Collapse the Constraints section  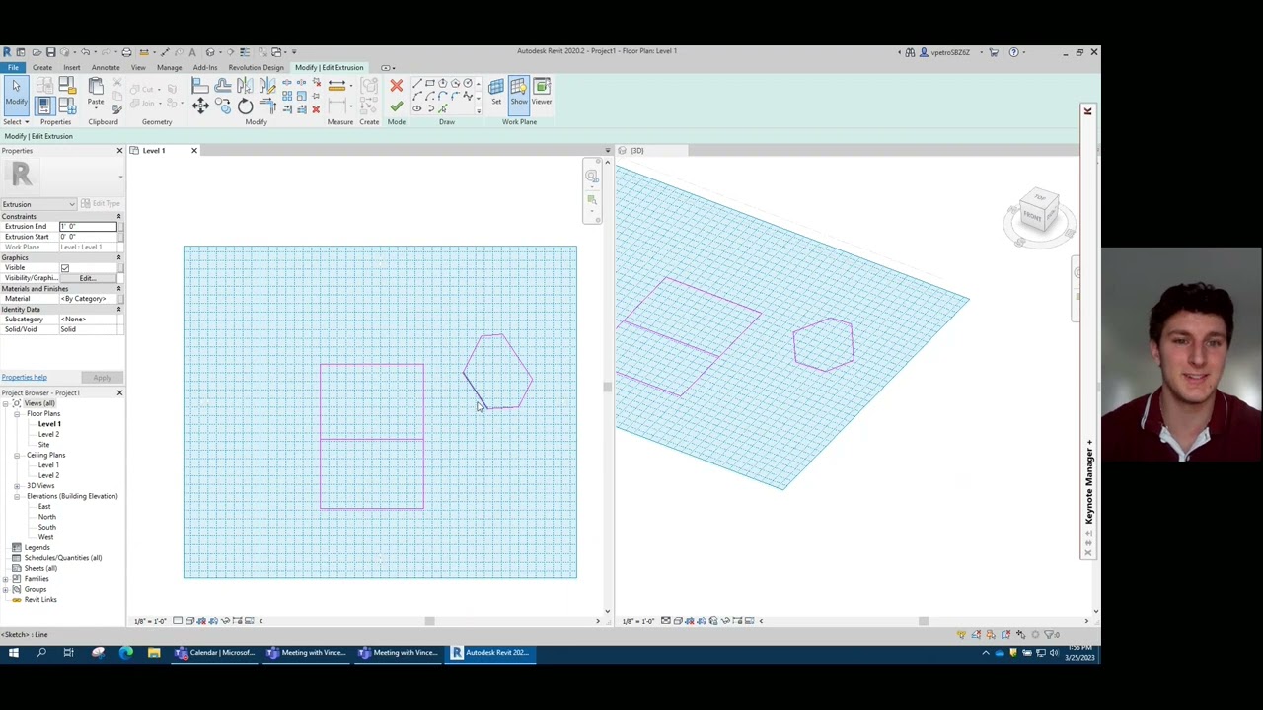[x=118, y=216]
